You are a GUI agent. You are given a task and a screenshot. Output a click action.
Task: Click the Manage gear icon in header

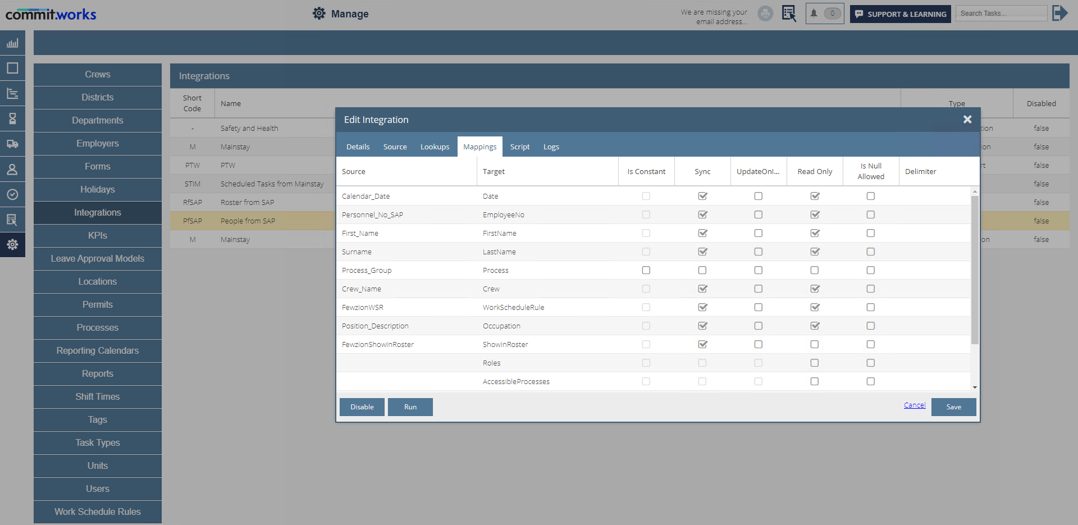pos(319,13)
